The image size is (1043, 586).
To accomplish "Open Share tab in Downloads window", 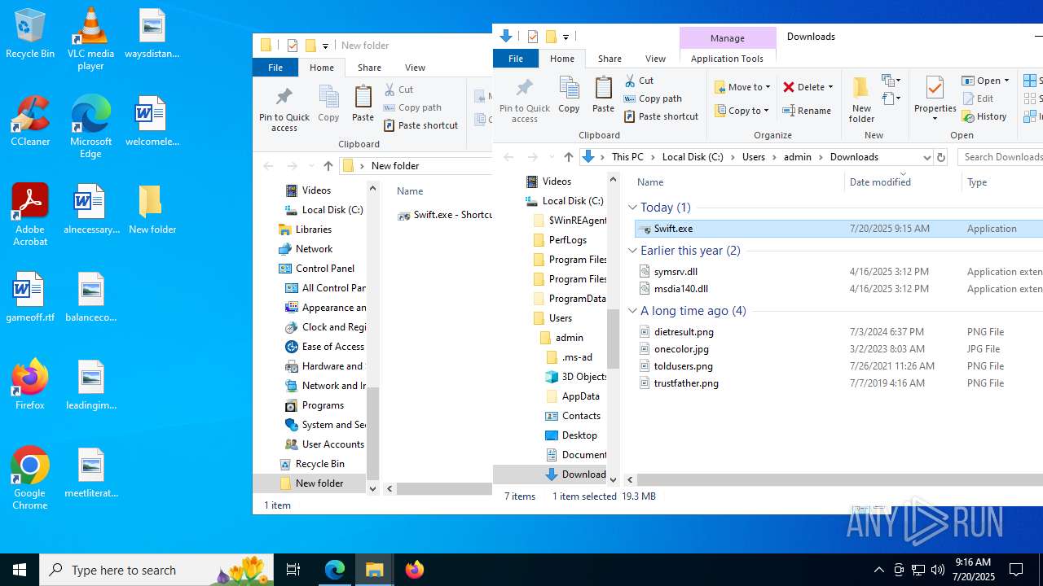I will [610, 59].
